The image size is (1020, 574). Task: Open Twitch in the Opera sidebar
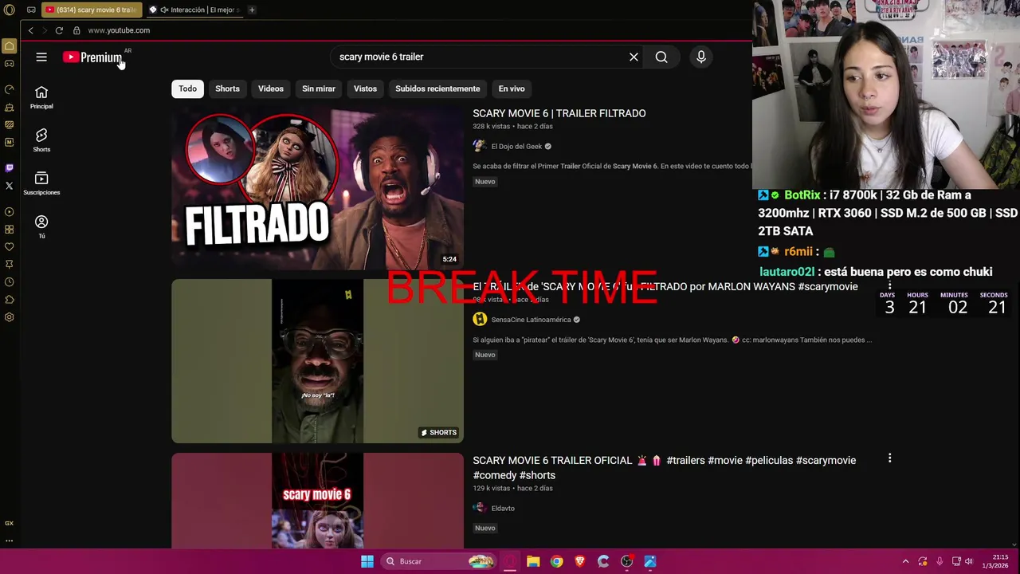click(10, 167)
